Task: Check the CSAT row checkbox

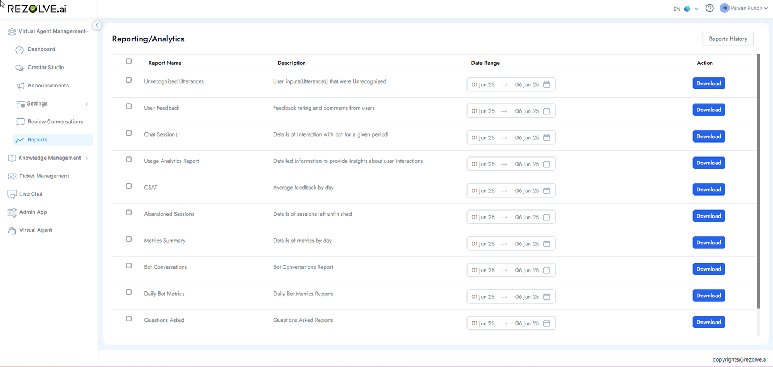Action: point(128,186)
